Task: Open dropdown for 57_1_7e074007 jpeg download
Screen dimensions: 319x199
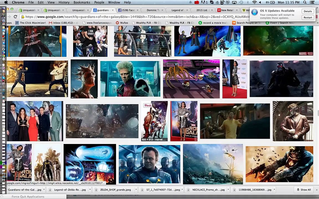Action: [182, 190]
